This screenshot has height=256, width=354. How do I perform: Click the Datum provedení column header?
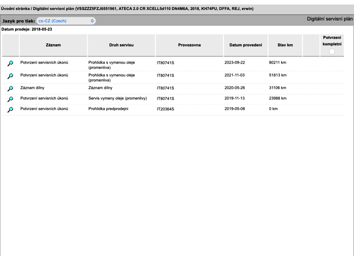[x=246, y=45]
